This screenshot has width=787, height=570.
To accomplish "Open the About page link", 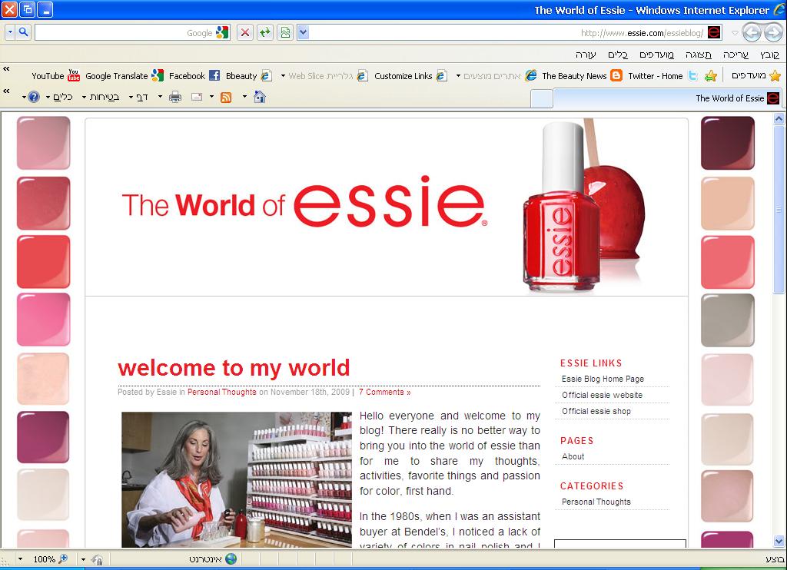I will coord(573,456).
